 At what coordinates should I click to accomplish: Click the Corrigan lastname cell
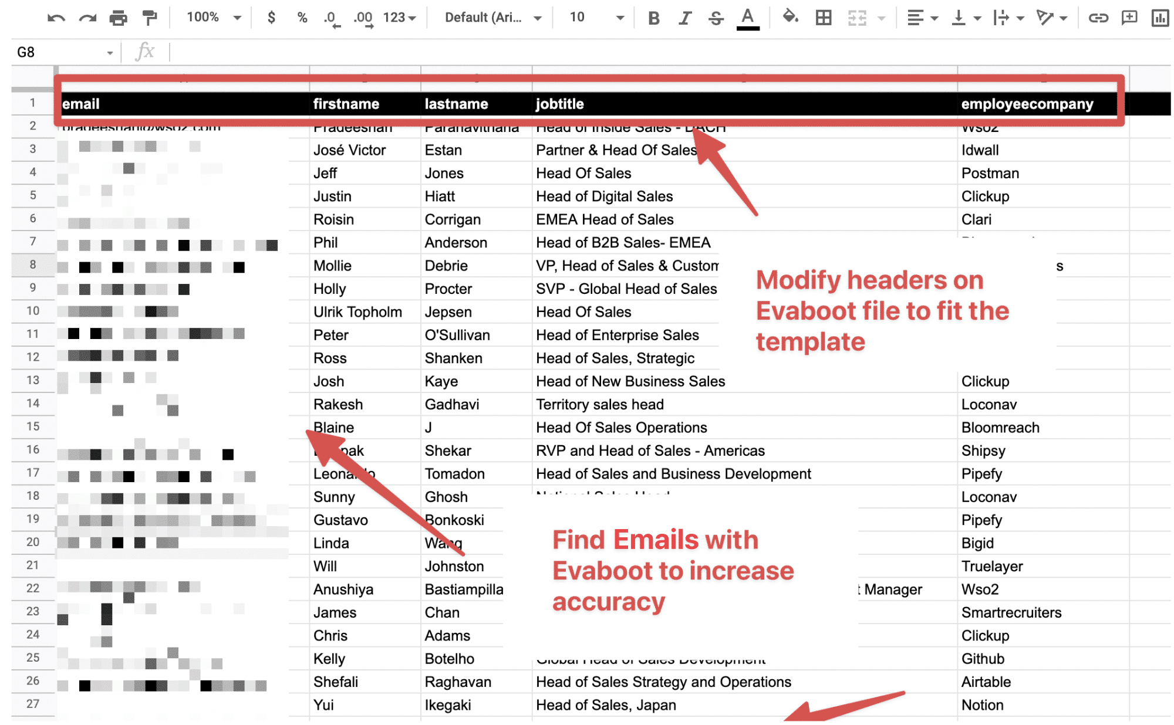pos(477,219)
